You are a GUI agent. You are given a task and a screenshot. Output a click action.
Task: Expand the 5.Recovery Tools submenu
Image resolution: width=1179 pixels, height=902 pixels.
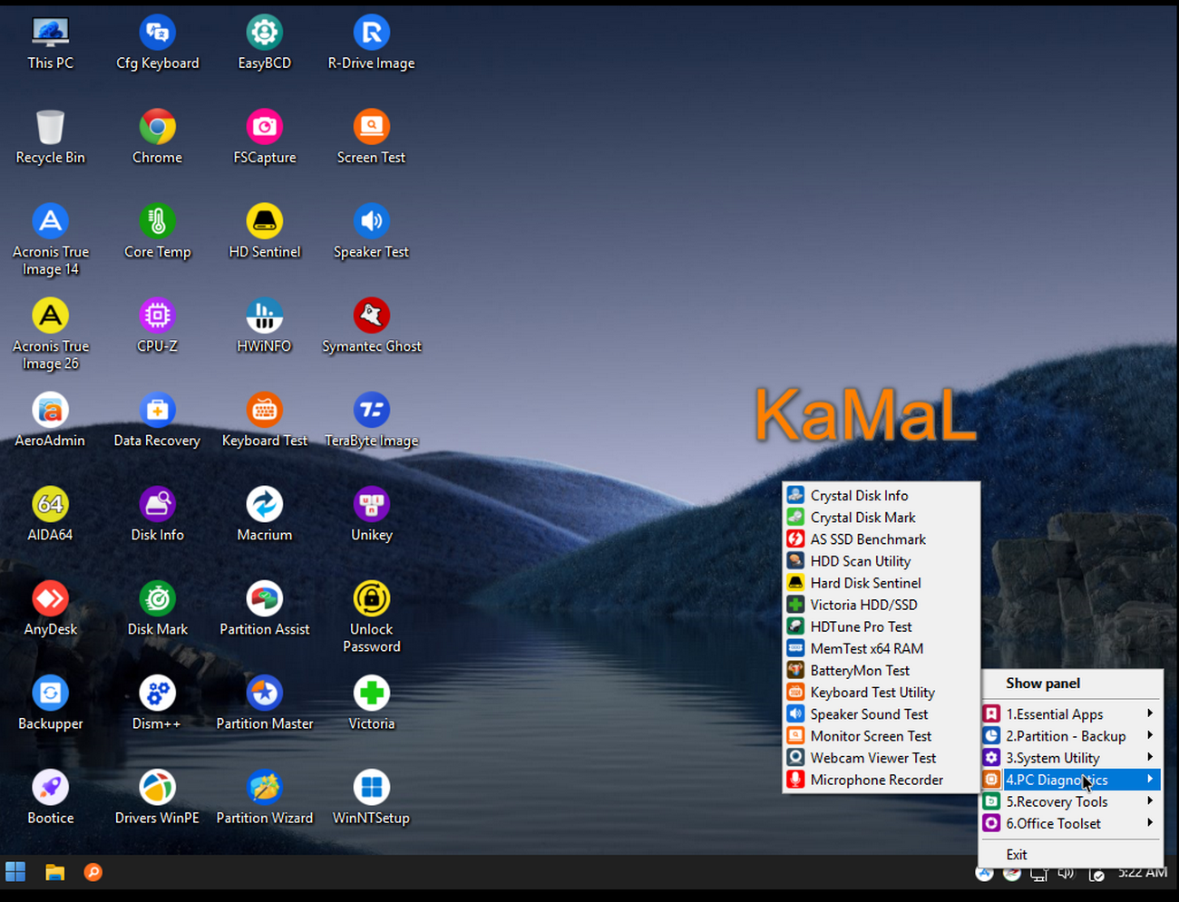(x=1071, y=801)
